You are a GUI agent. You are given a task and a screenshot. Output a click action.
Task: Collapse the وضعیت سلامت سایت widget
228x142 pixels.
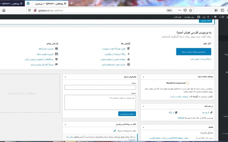click(x=143, y=77)
